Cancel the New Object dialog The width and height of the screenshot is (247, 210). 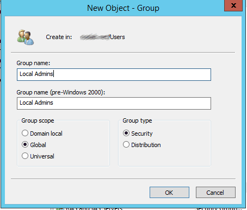pos(215,193)
